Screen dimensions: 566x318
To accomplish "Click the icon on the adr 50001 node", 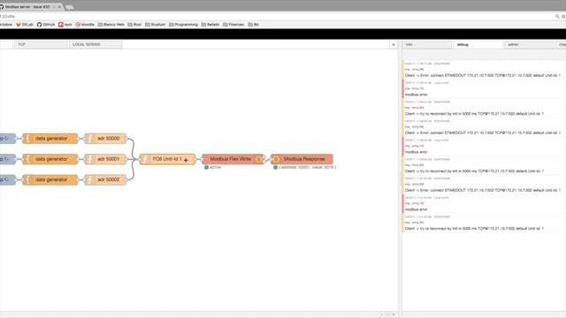I will tap(88, 159).
